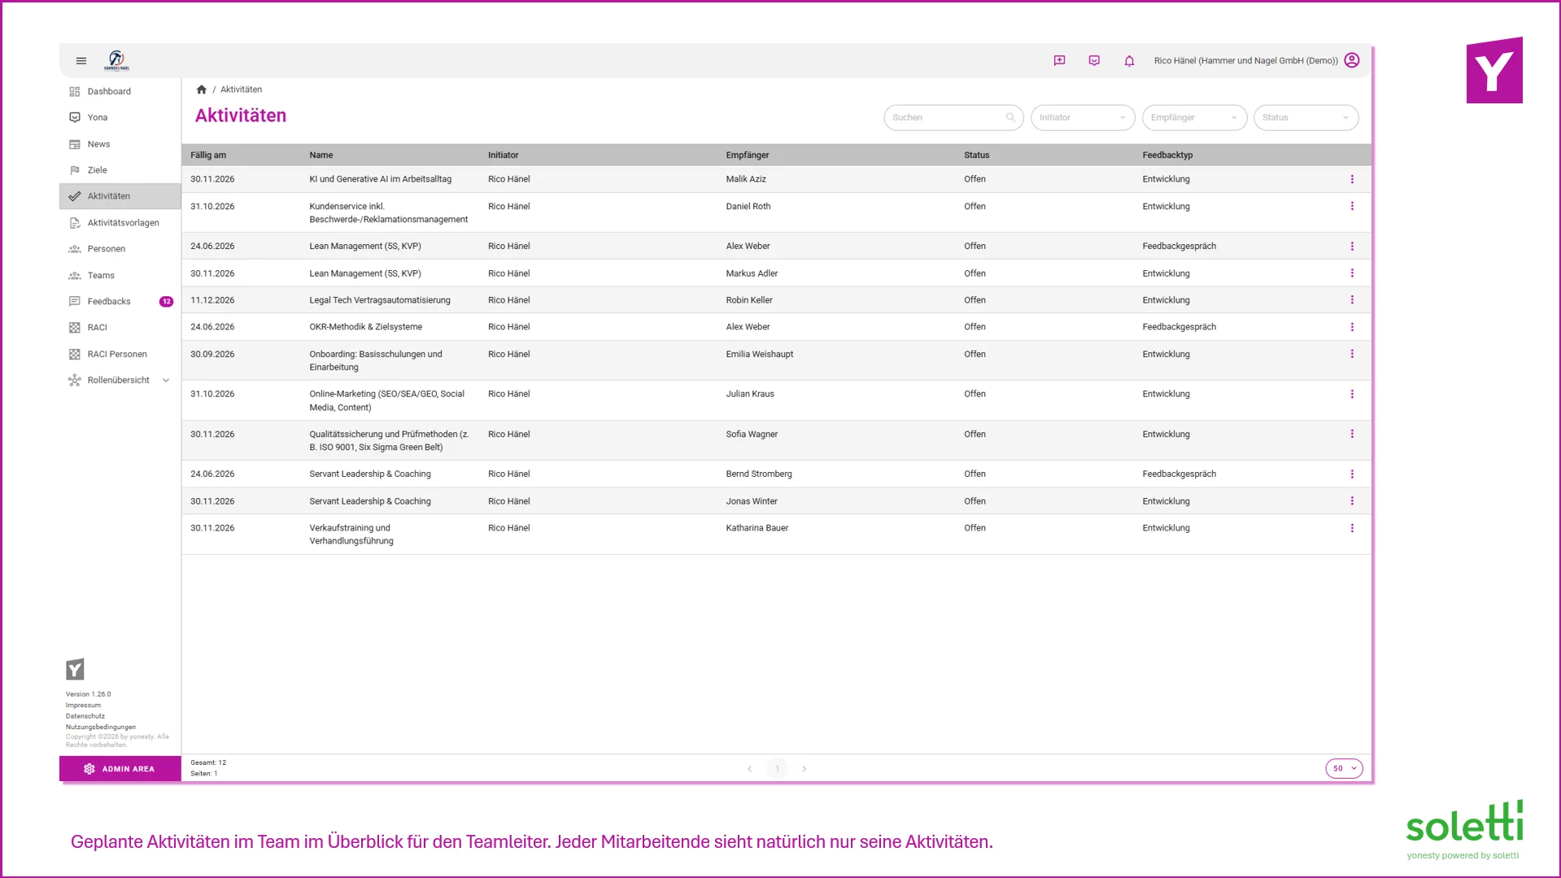
Task: Sort by Initiator column header
Action: click(x=503, y=155)
